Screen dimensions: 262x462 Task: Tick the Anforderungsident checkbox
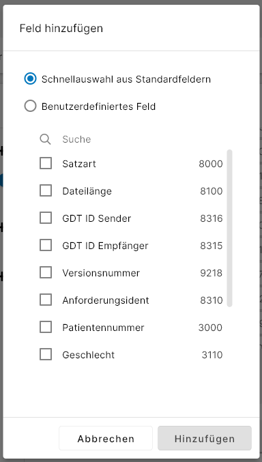(x=46, y=300)
